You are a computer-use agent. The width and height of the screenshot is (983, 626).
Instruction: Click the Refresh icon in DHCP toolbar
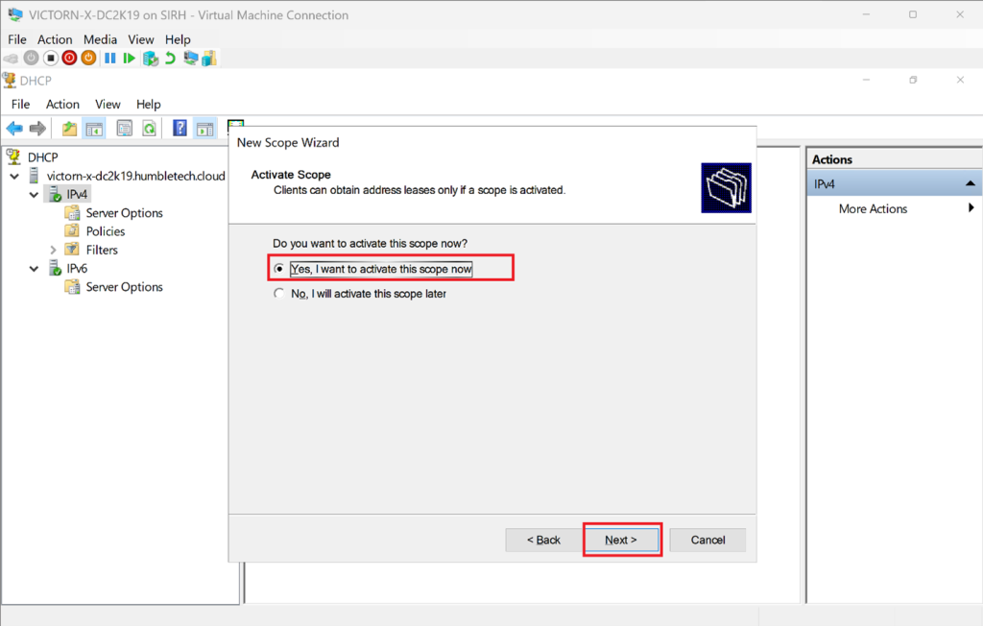pos(150,129)
